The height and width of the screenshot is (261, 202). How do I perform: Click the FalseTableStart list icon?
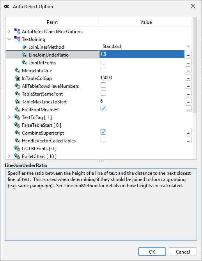click(x=17, y=125)
